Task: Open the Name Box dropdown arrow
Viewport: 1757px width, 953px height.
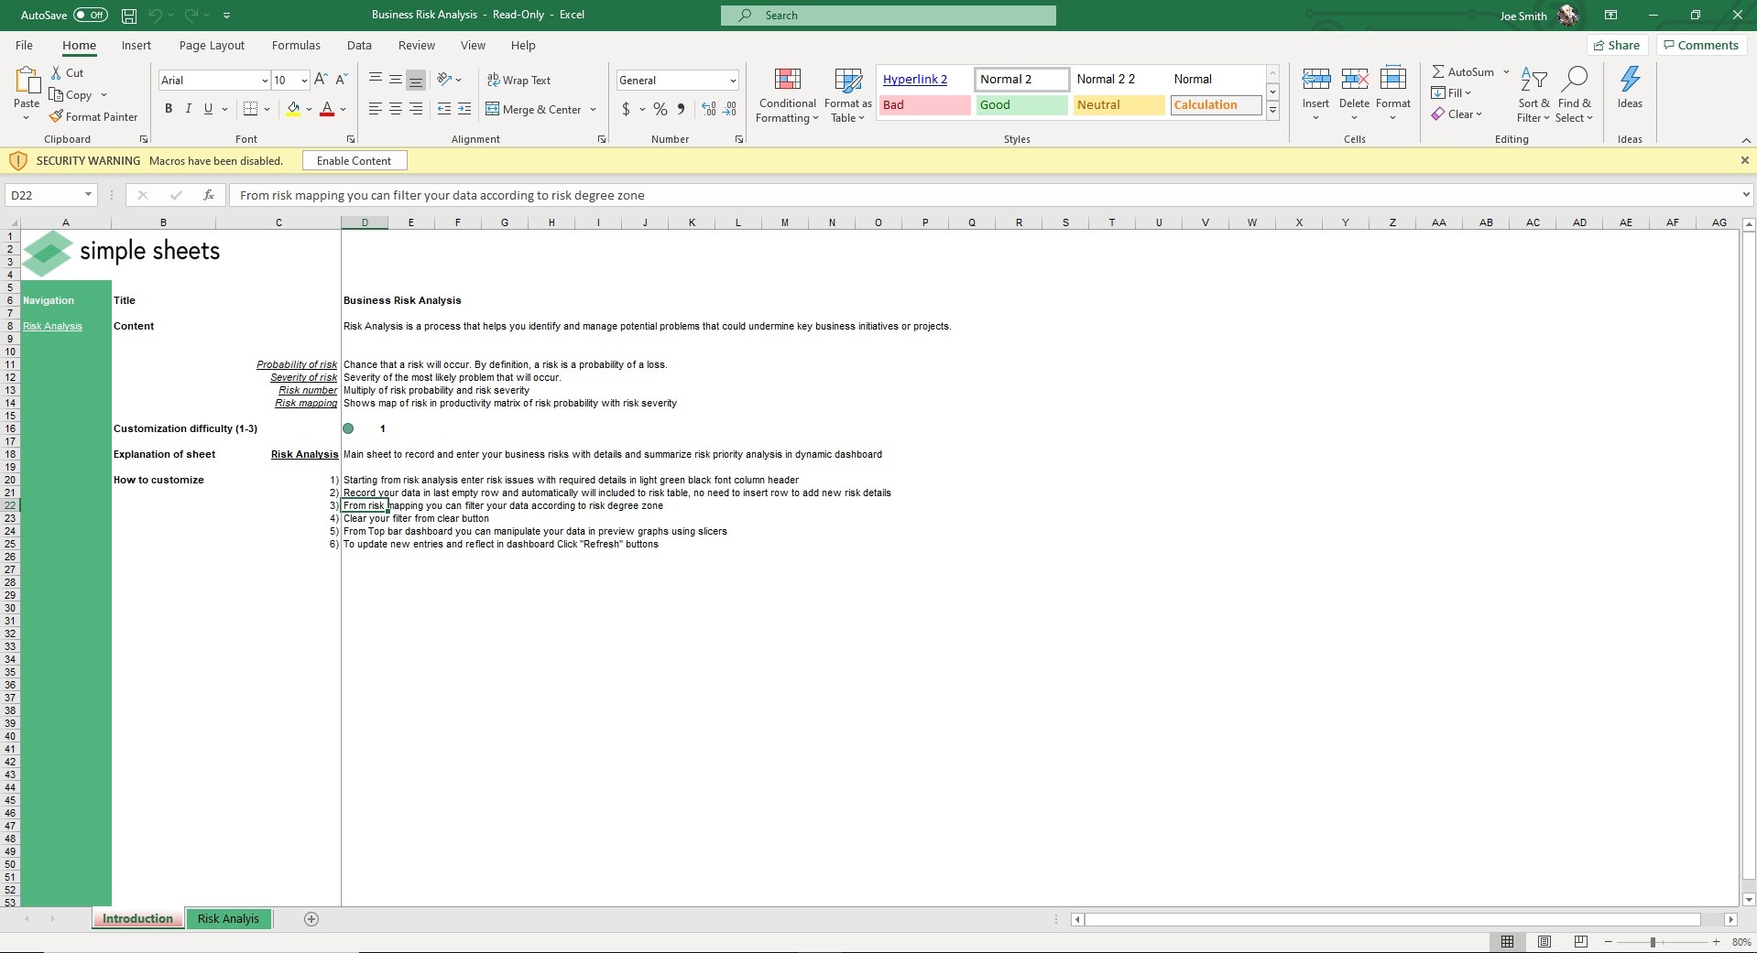Action: click(88, 195)
